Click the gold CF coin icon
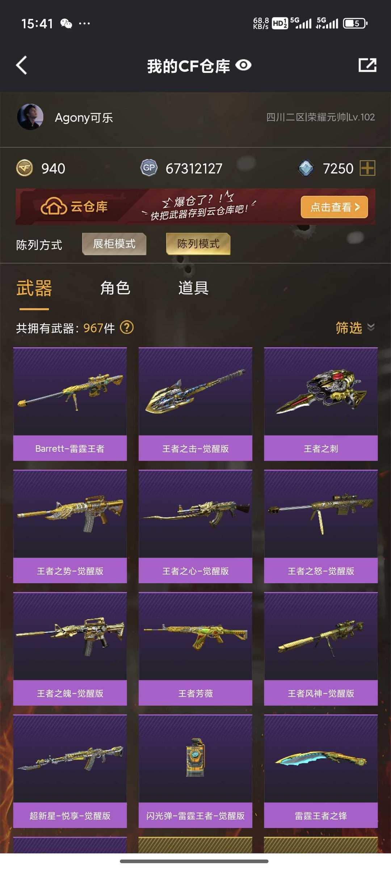This screenshot has width=391, height=869. (25, 168)
